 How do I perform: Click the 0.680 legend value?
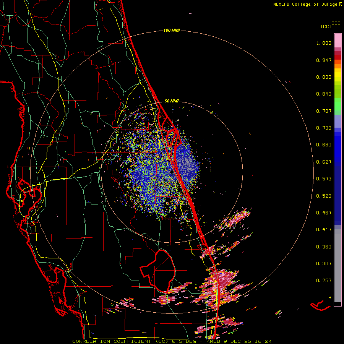point(324,145)
